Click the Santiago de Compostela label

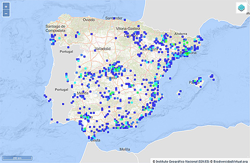[x=55, y=29]
